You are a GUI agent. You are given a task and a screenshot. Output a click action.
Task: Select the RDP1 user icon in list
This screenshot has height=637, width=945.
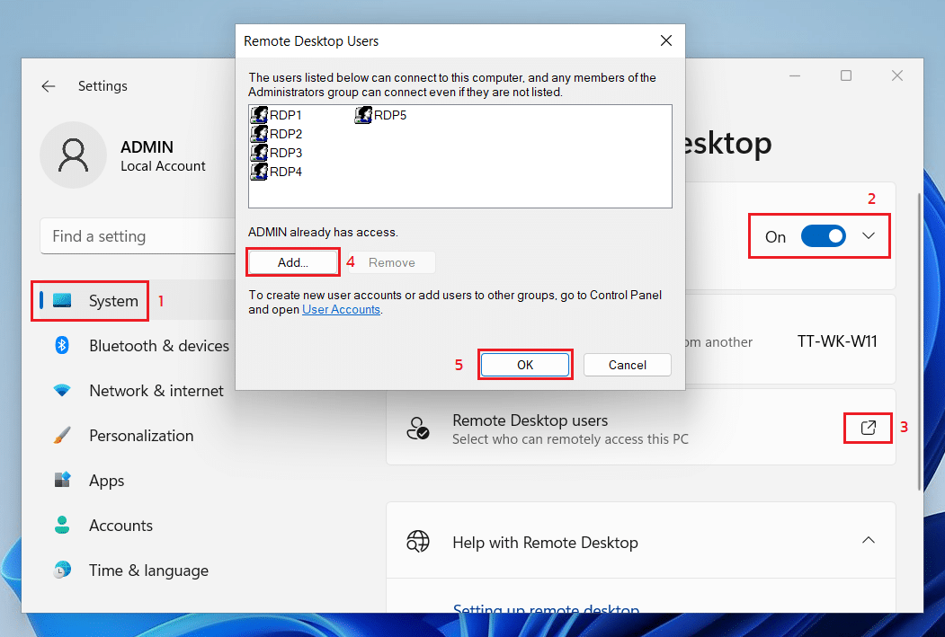tap(259, 114)
